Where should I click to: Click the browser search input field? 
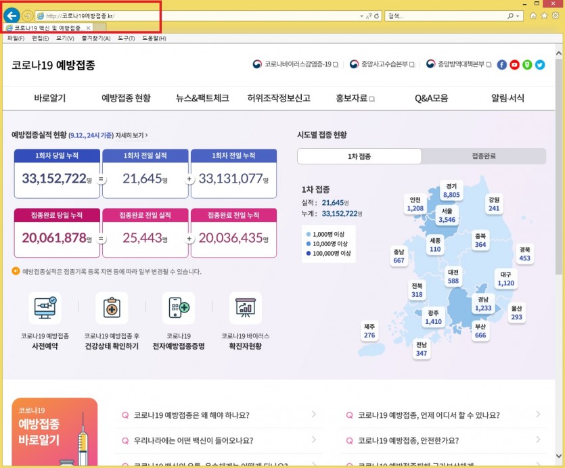tap(447, 16)
